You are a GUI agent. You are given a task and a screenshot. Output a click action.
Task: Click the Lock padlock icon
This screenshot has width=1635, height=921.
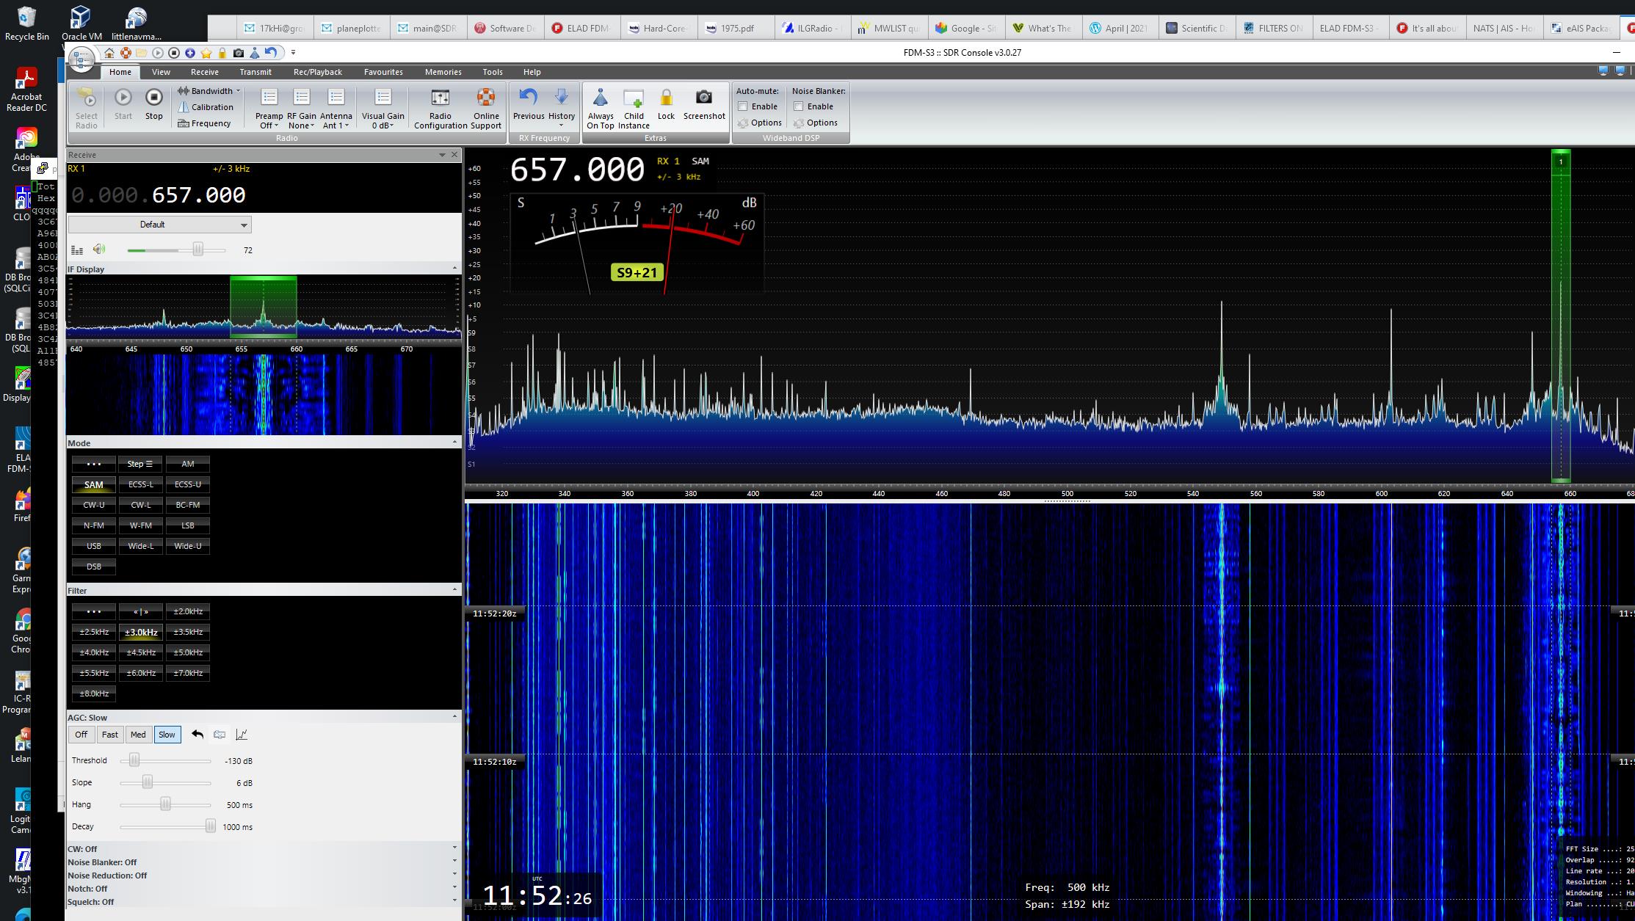666,98
